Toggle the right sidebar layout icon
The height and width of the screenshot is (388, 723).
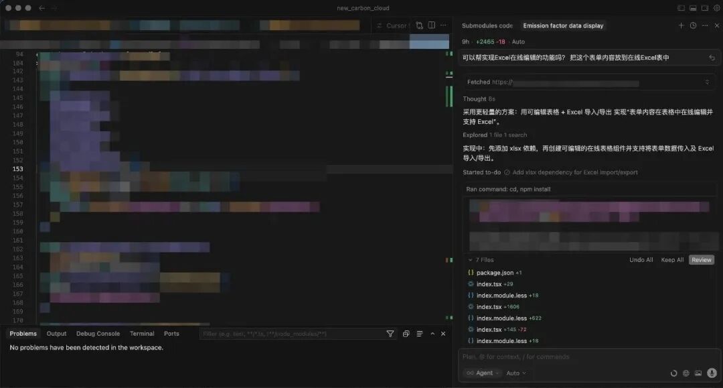click(x=704, y=8)
